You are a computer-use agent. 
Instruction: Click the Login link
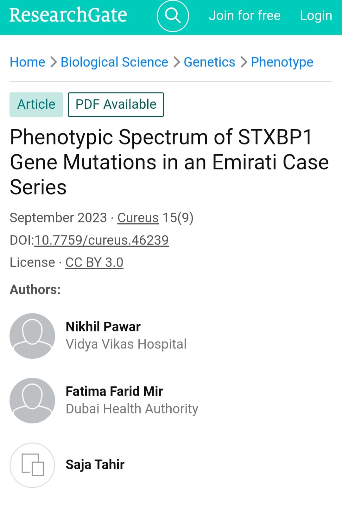(x=316, y=16)
